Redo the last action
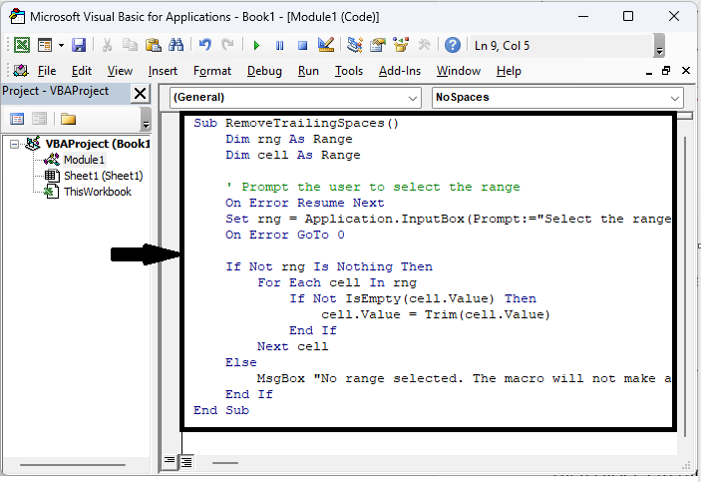Viewport: 701px width, 482px height. (x=228, y=45)
